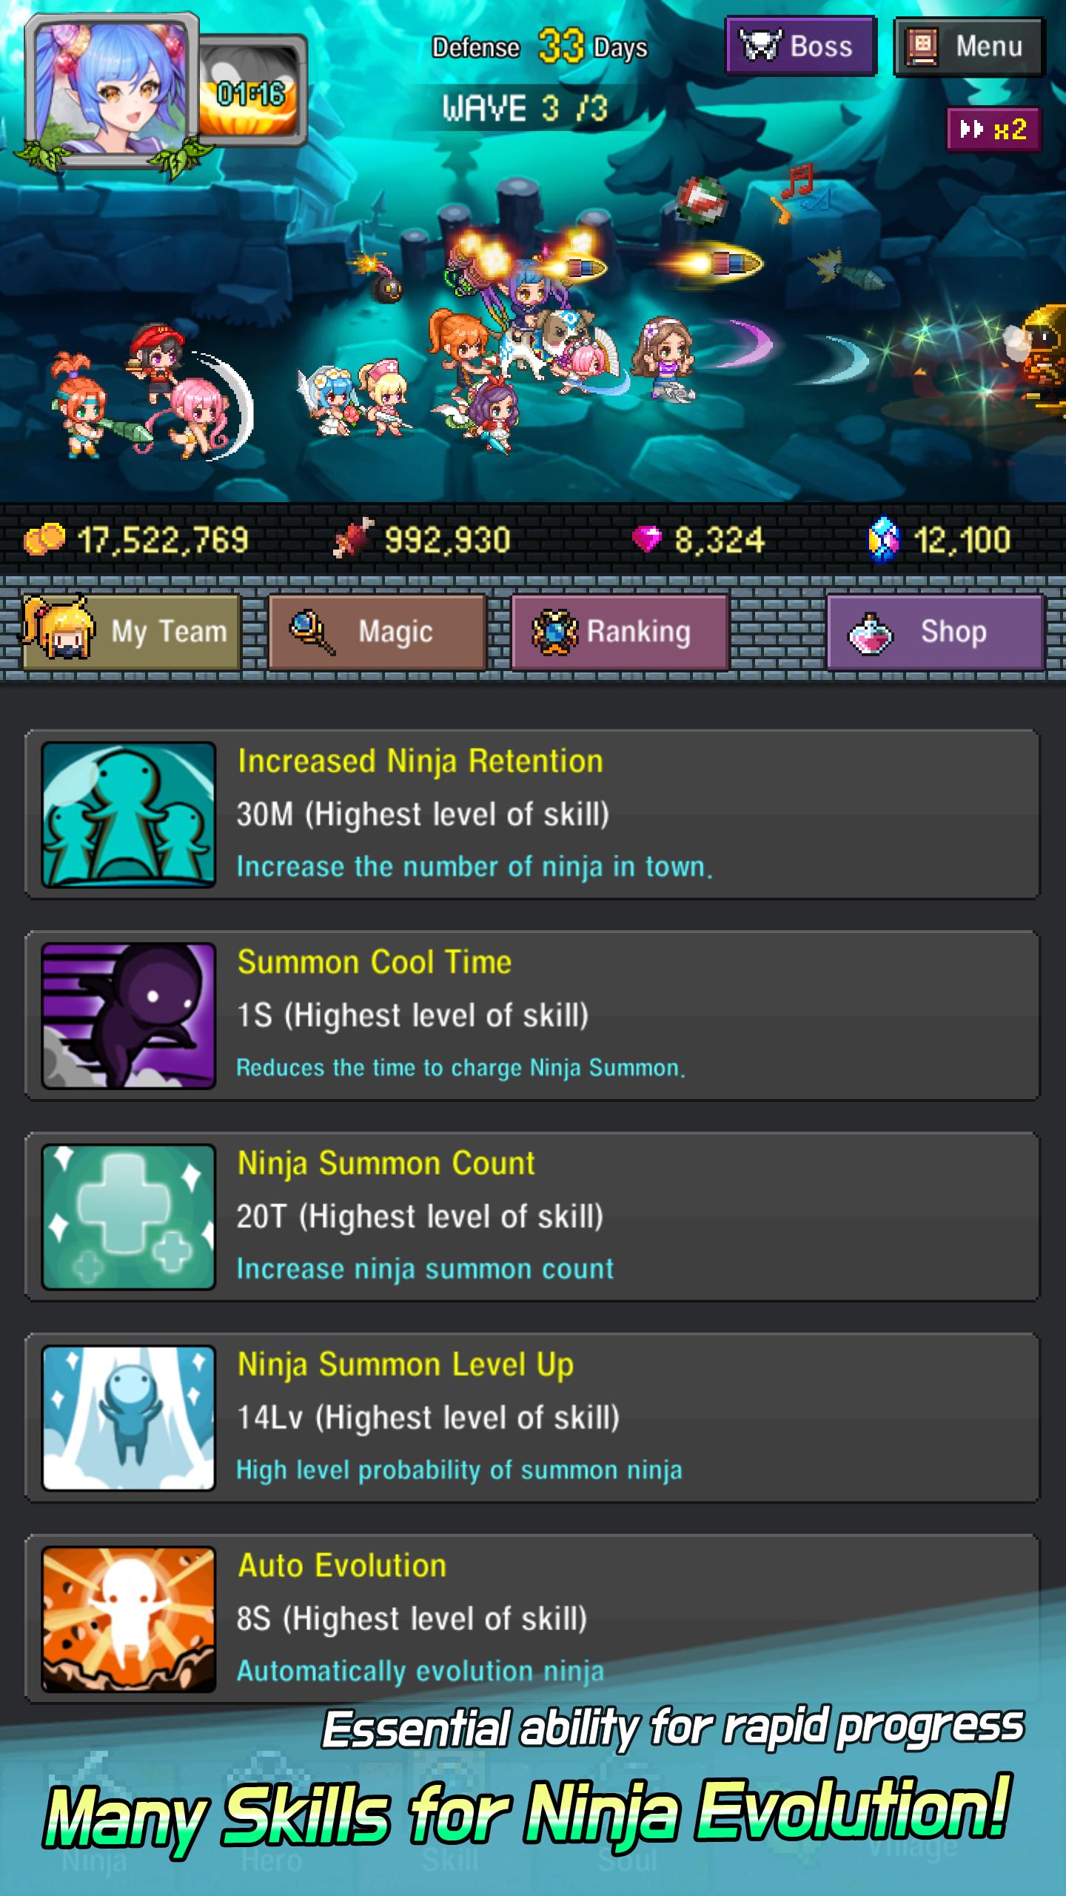Image resolution: width=1066 pixels, height=1896 pixels.
Task: Tap the gold coins currency counter
Action: coord(136,539)
